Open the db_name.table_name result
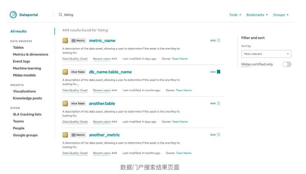This screenshot has height=174, width=306. (110, 72)
